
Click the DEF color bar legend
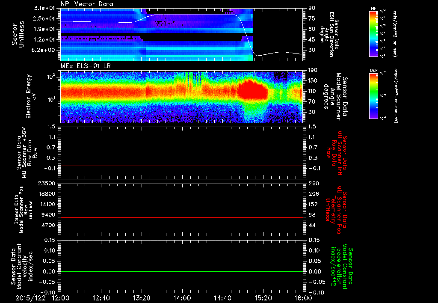[373, 96]
